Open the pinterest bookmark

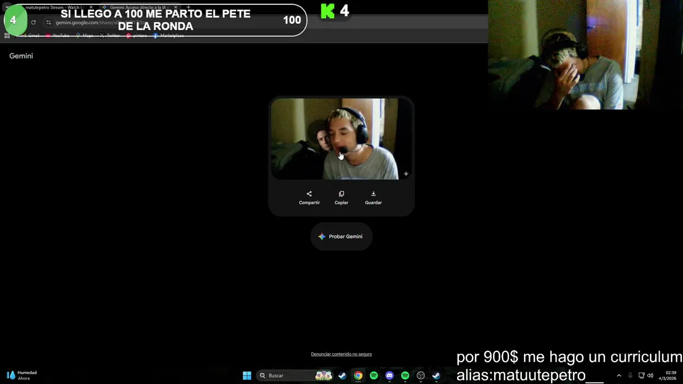(137, 36)
